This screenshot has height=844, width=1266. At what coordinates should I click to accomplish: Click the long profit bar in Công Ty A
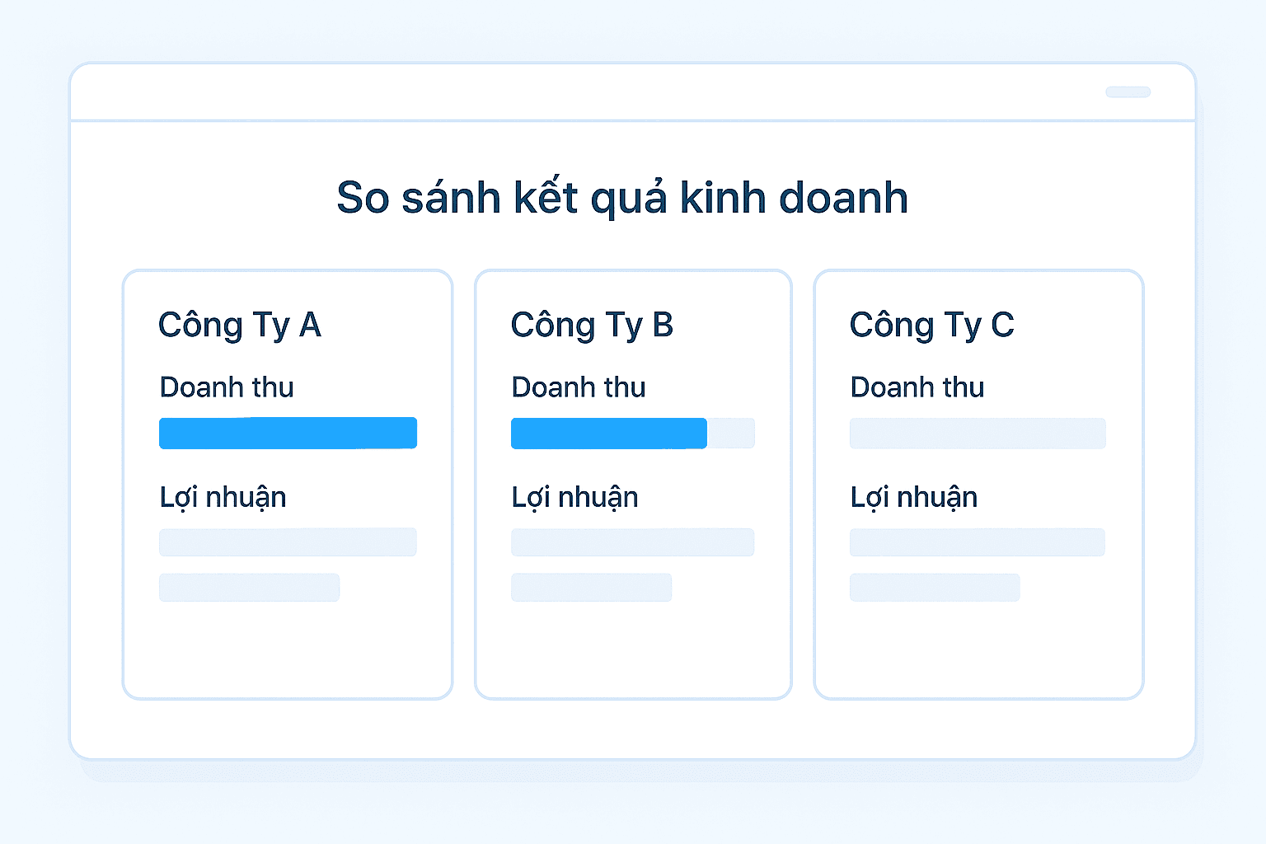pyautogui.click(x=288, y=542)
